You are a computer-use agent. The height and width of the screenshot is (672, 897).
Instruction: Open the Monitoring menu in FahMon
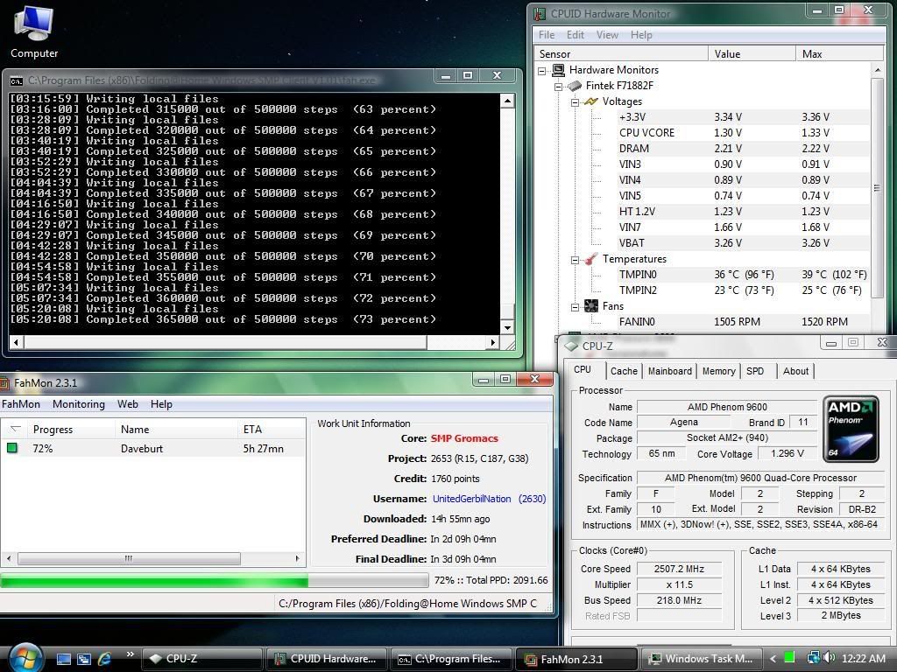tap(79, 404)
